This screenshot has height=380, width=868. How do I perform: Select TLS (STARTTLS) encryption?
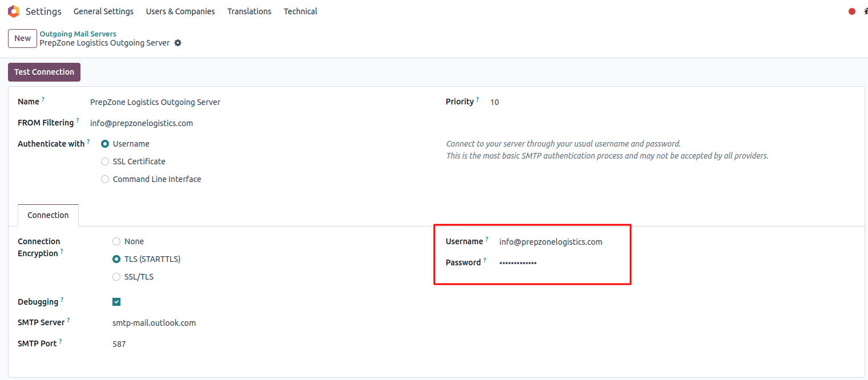116,259
